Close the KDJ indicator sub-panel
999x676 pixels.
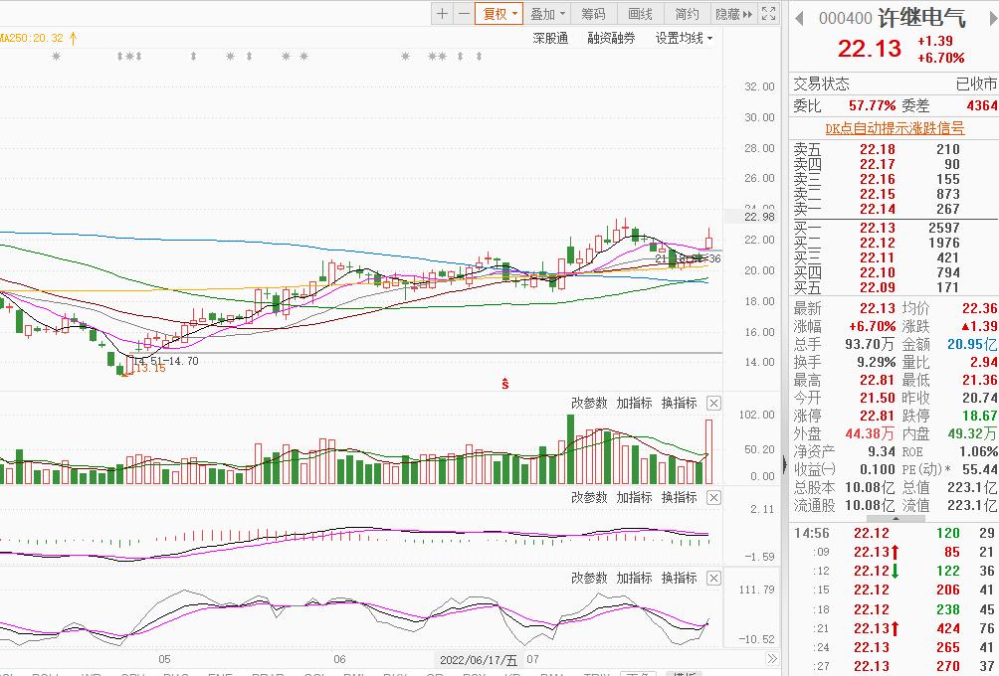tap(713, 578)
